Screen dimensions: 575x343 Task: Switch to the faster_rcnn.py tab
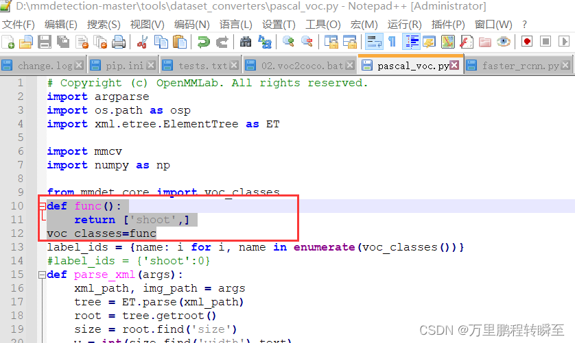pyautogui.click(x=520, y=66)
